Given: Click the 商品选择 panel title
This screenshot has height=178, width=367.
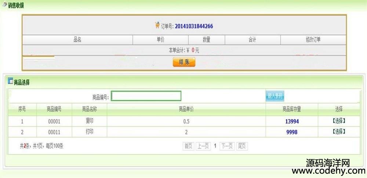Looking at the screenshot, I should (22, 82).
